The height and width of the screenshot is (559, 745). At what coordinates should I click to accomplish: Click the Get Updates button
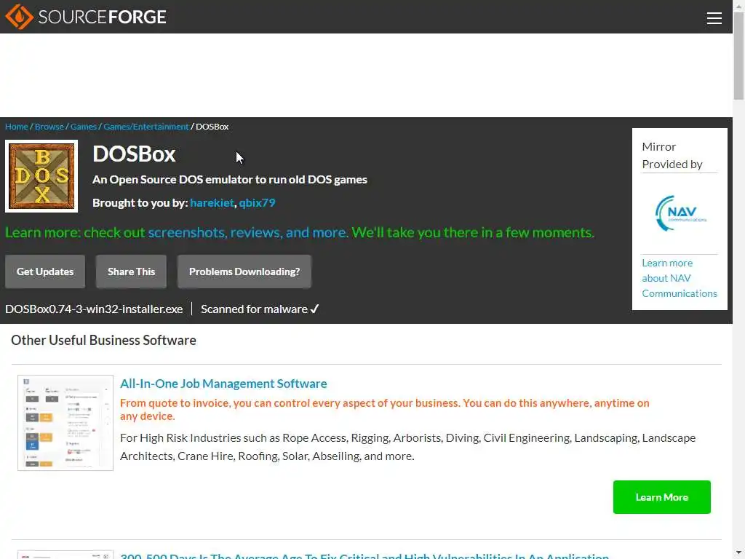click(45, 271)
